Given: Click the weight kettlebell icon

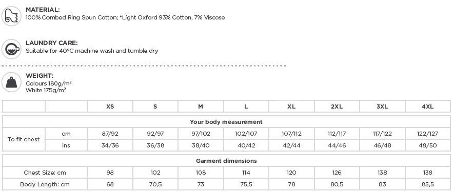Looking at the screenshot, I should coord(12,82).
